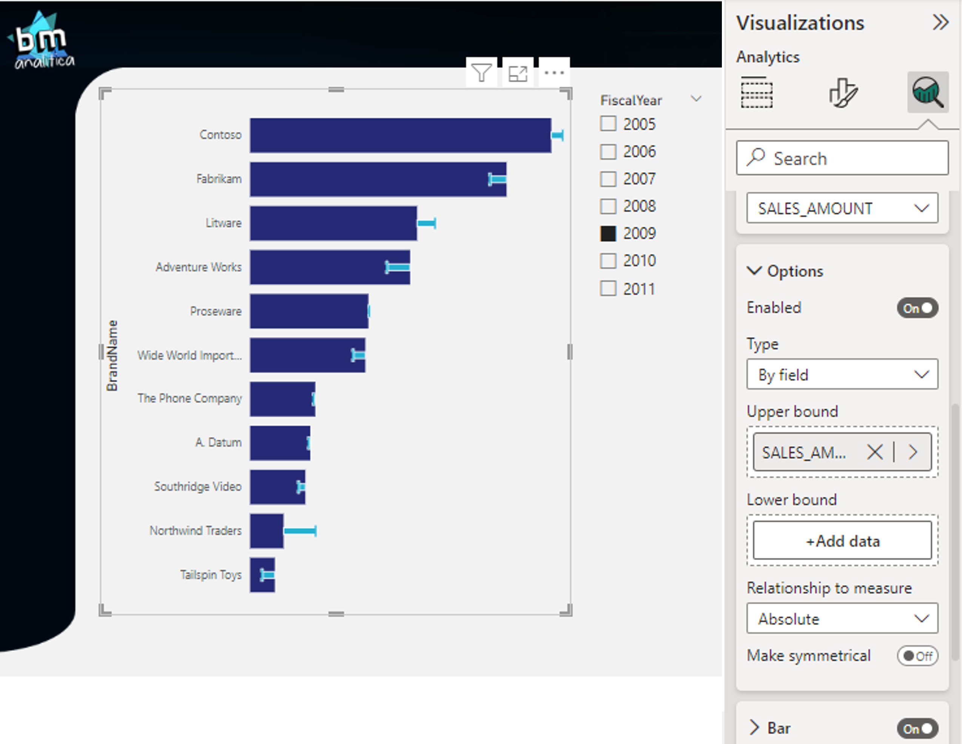
Task: Expand the Bar section
Action: [x=754, y=728]
